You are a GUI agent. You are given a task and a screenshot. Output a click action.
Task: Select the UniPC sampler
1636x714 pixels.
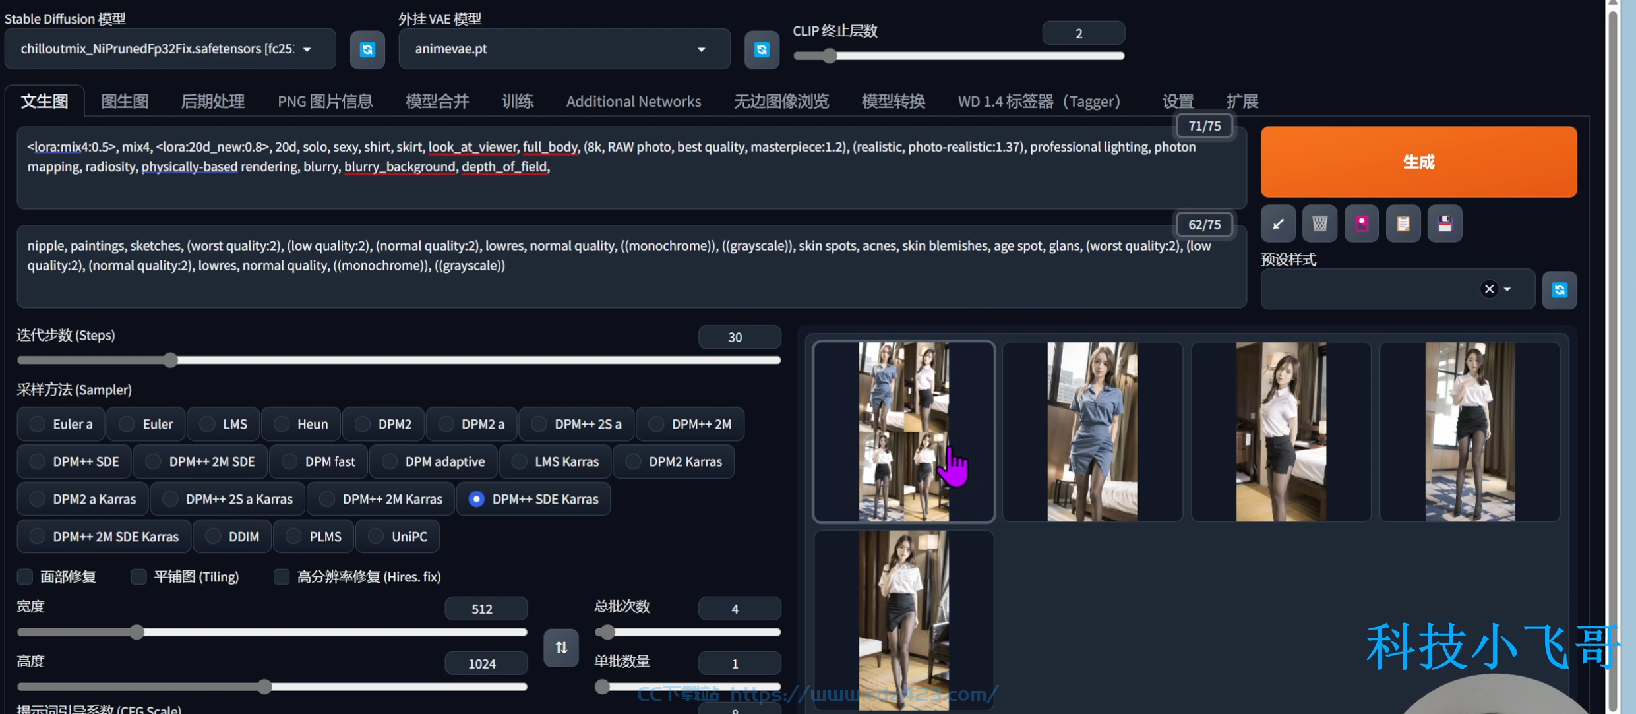398,537
